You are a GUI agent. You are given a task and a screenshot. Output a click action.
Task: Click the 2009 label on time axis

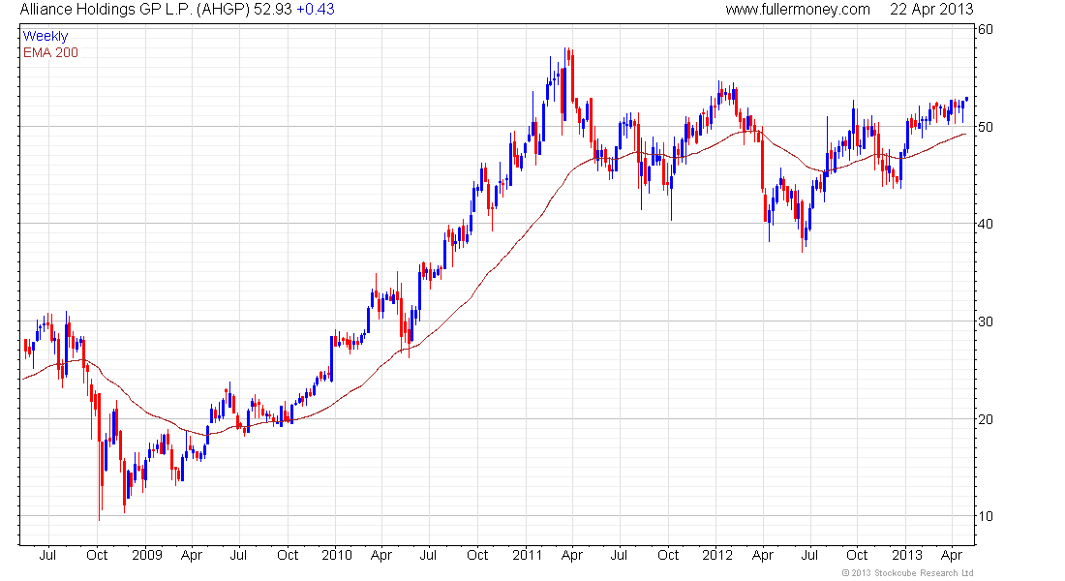tap(147, 555)
